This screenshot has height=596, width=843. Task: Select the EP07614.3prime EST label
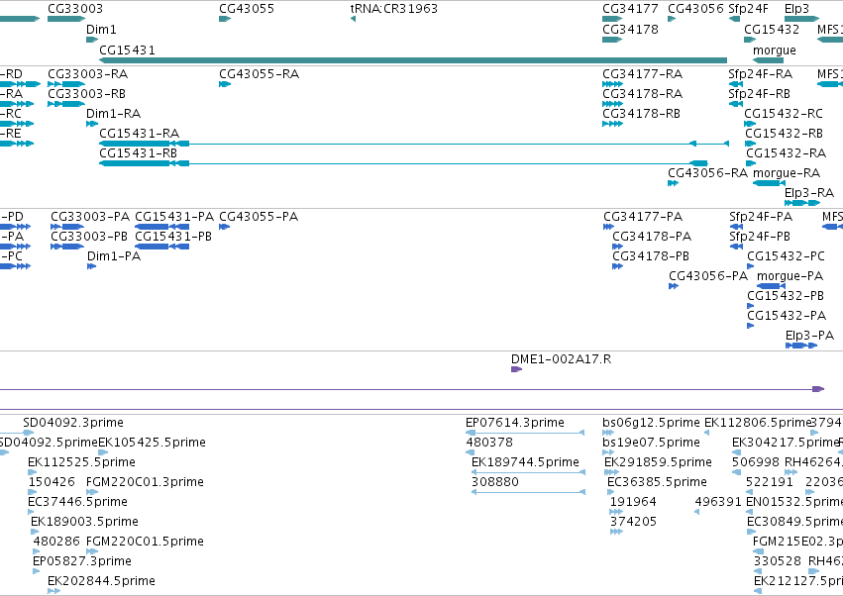(x=515, y=422)
